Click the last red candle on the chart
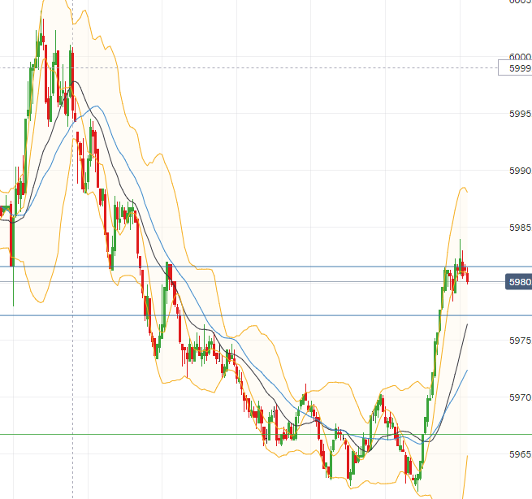 (468, 276)
